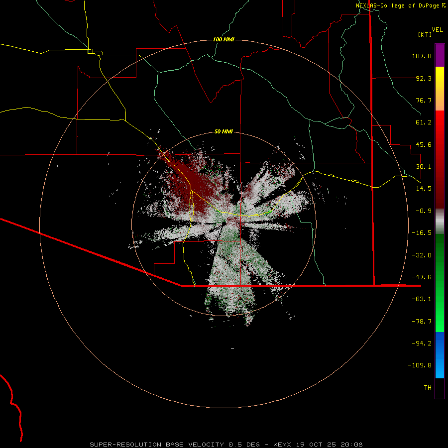
Task: Click the VEL legend title
Action: (x=437, y=30)
